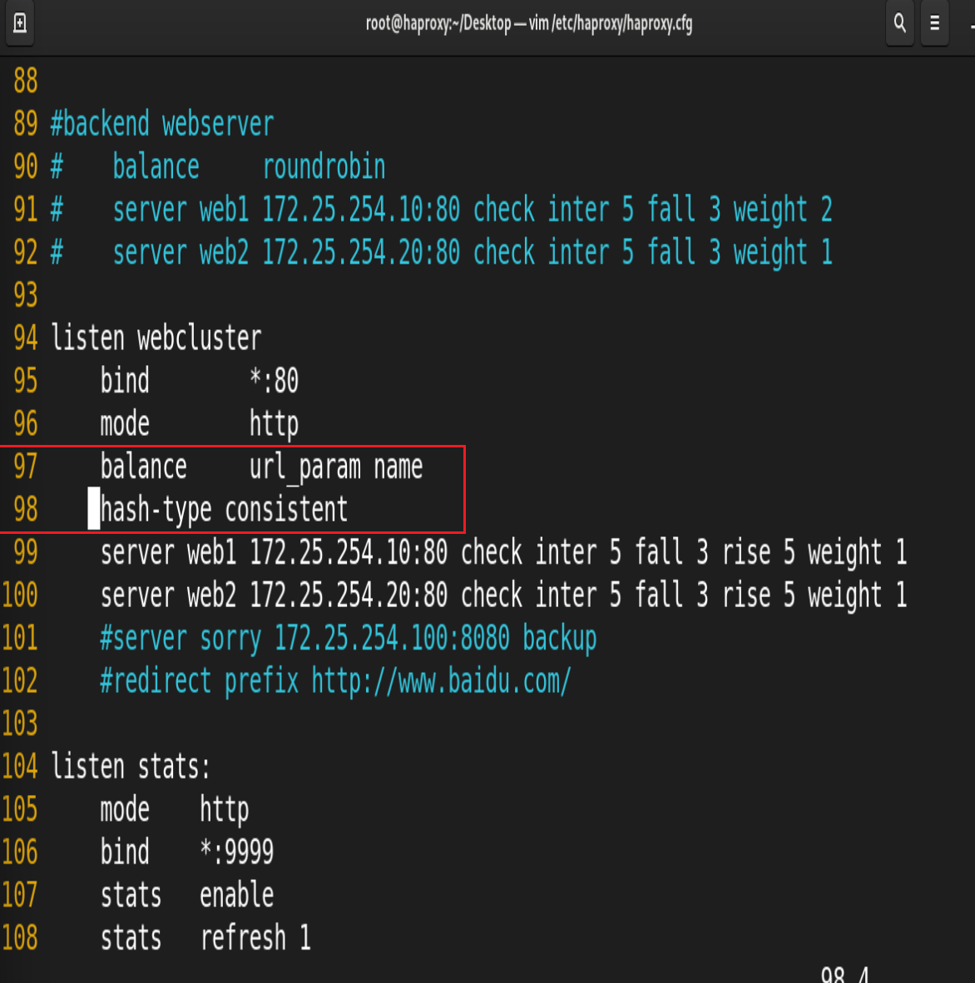975x983 pixels.
Task: Click 'bind' on line 95
Action: click(x=125, y=381)
